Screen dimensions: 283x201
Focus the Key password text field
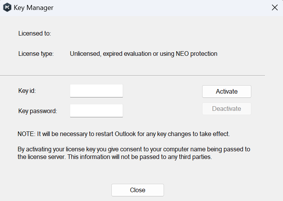pyautogui.click(x=96, y=111)
